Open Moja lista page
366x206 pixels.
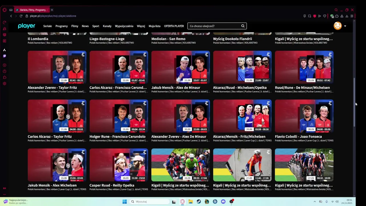(x=154, y=26)
